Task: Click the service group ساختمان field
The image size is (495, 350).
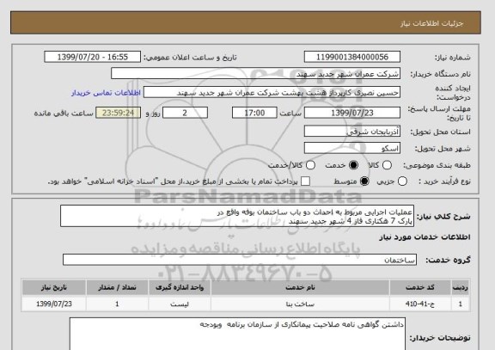Action: tap(240, 260)
